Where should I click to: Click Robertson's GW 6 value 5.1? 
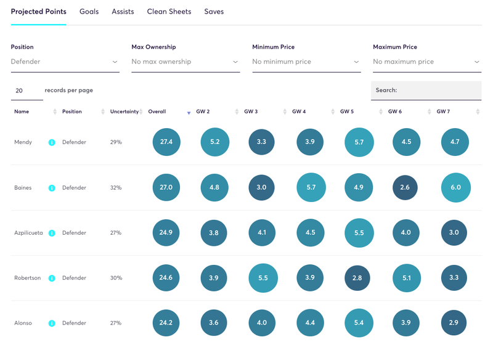pyautogui.click(x=407, y=278)
